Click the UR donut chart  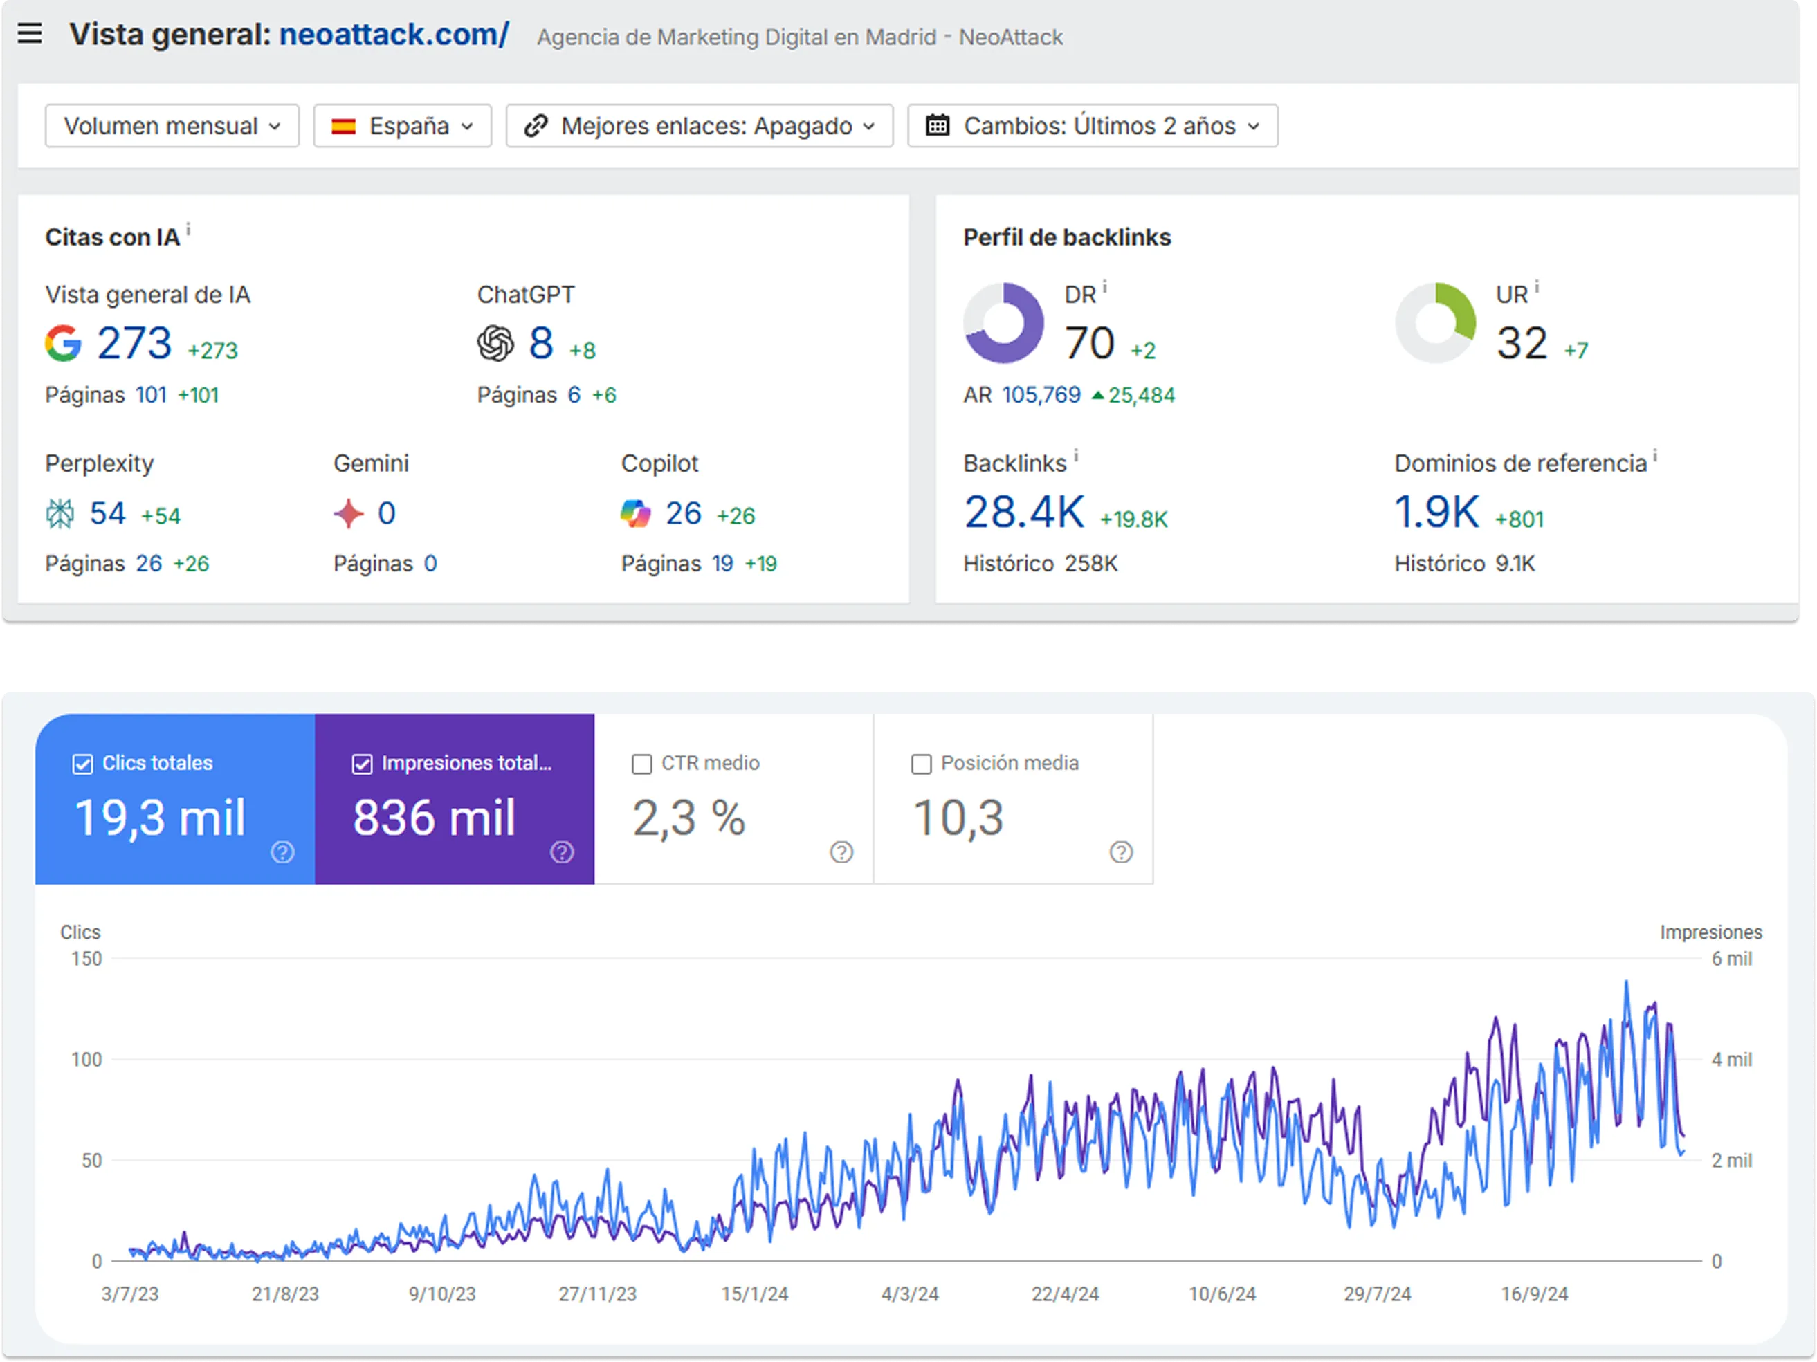[x=1436, y=324]
